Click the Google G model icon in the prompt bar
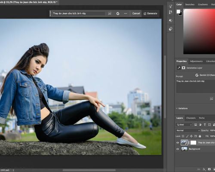The height and width of the screenshot is (172, 215). [x=118, y=13]
